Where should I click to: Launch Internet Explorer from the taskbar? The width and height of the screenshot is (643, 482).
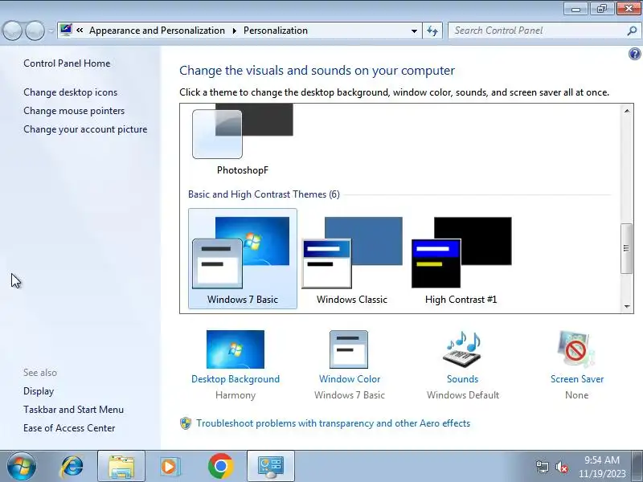[x=72, y=467]
